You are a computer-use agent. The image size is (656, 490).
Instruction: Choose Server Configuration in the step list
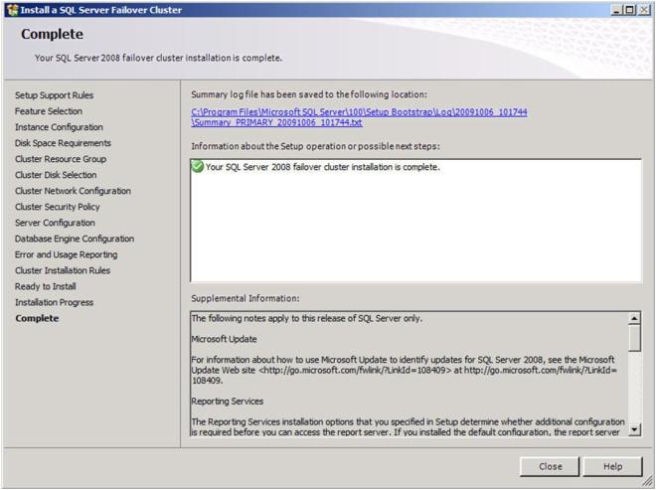pos(55,223)
